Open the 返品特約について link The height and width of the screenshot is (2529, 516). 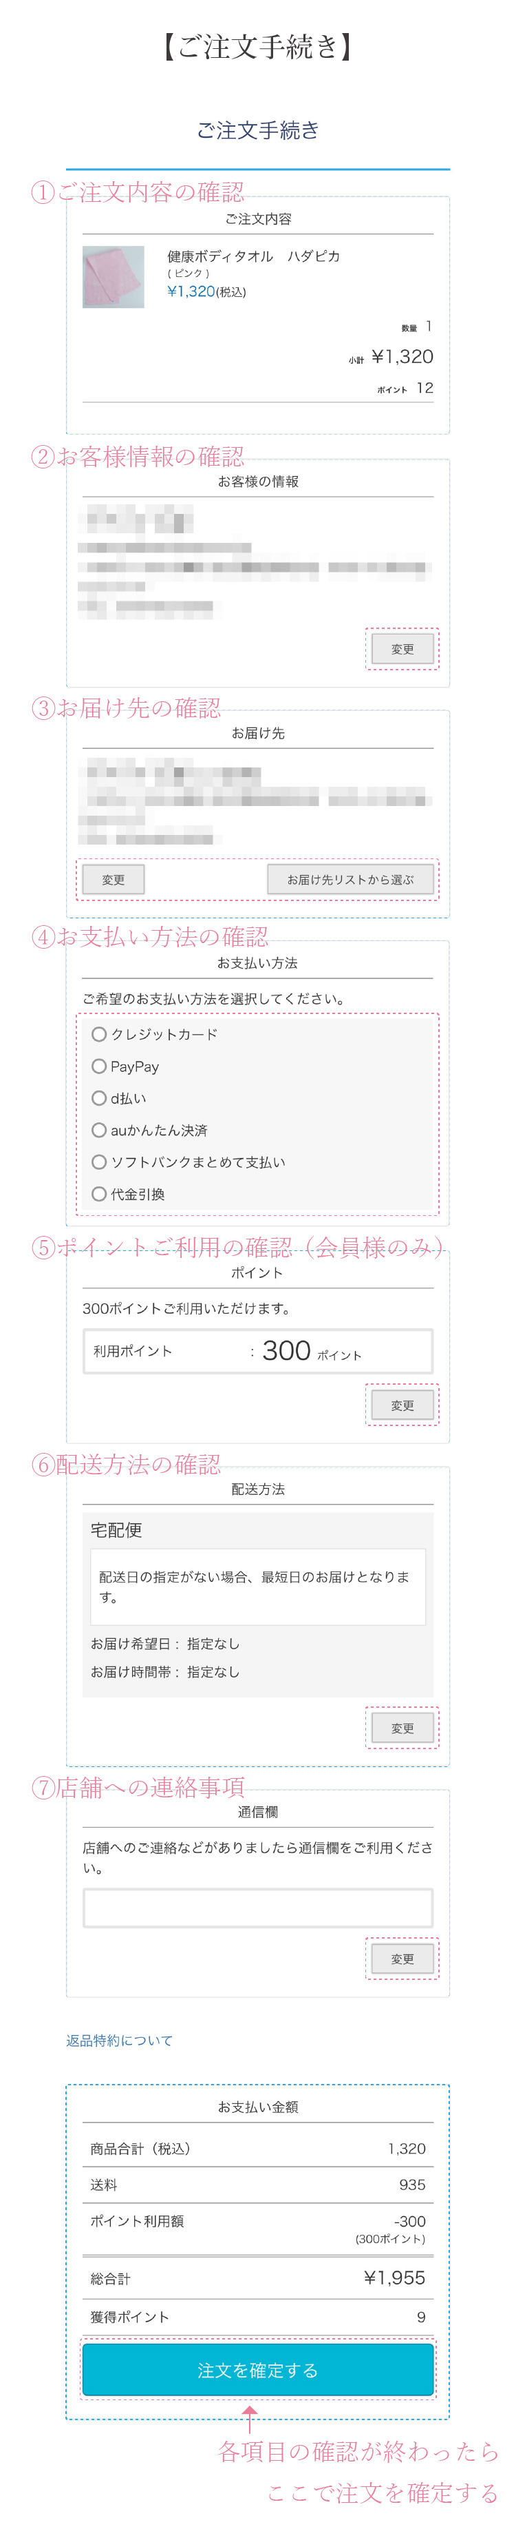(119, 2040)
